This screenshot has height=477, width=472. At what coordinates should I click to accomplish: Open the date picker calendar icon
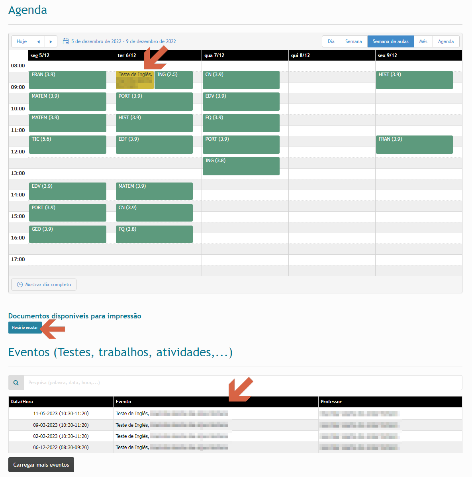click(66, 41)
